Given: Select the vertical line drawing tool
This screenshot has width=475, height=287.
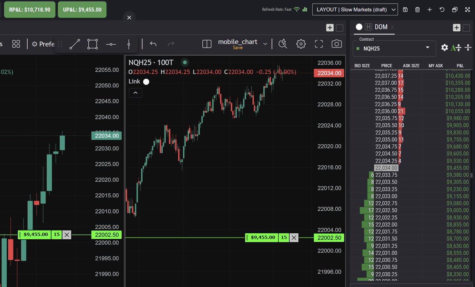Looking at the screenshot, I should click(x=129, y=44).
